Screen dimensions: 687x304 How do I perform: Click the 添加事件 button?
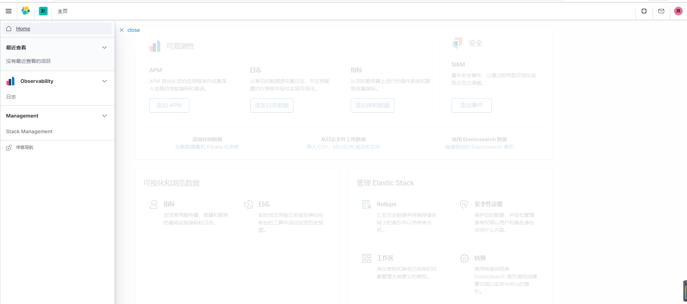point(472,105)
